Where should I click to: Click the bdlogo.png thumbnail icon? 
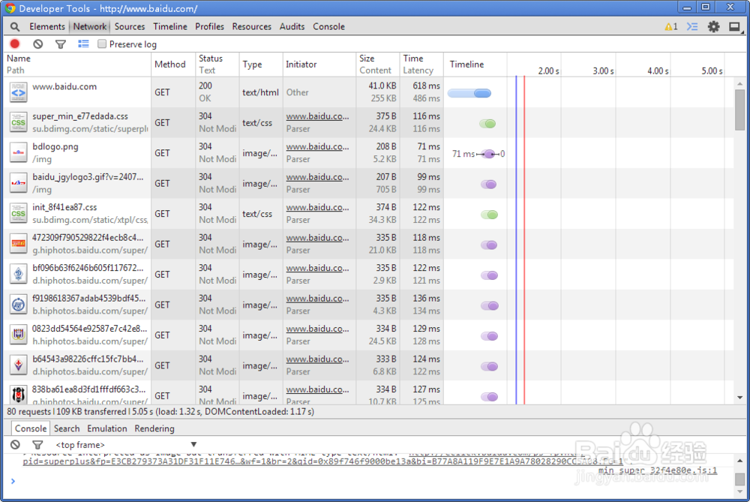(x=18, y=153)
